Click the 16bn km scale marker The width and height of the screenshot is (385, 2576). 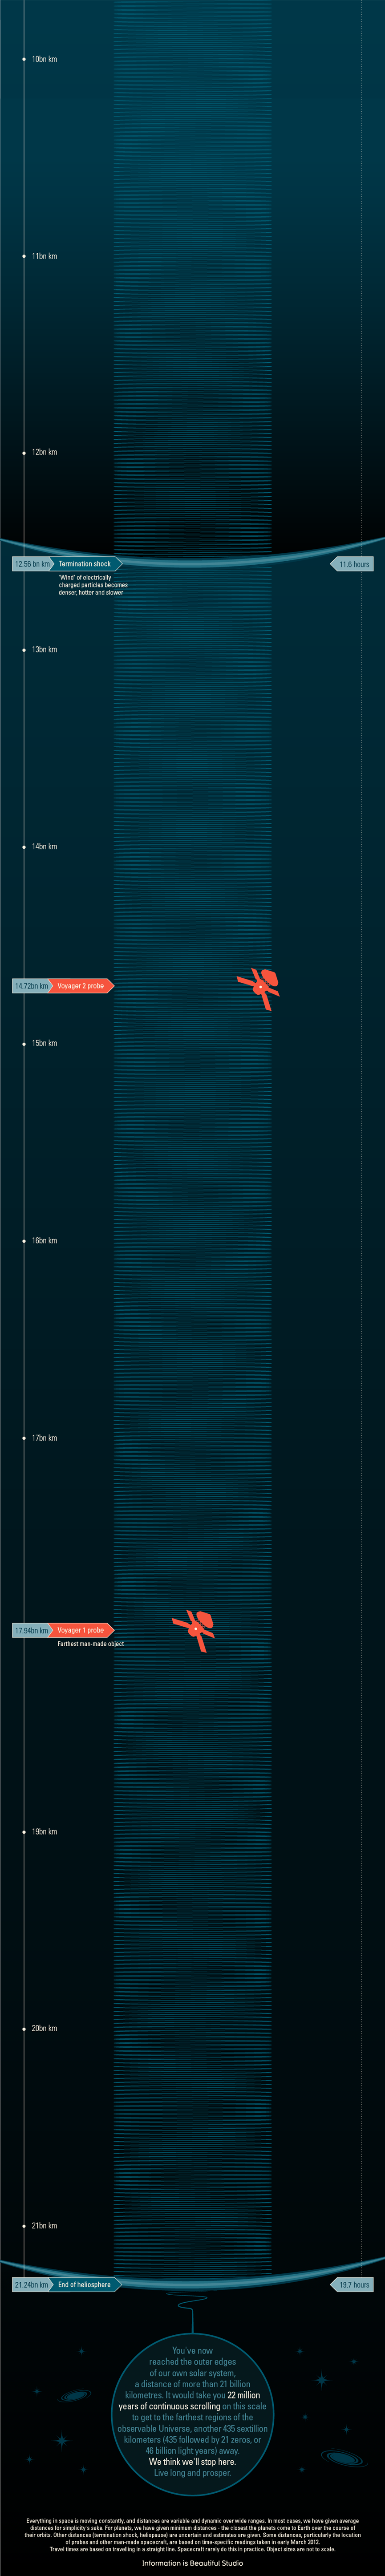[x=44, y=1241]
